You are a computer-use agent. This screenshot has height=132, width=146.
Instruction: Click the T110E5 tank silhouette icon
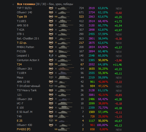(65, 21)
